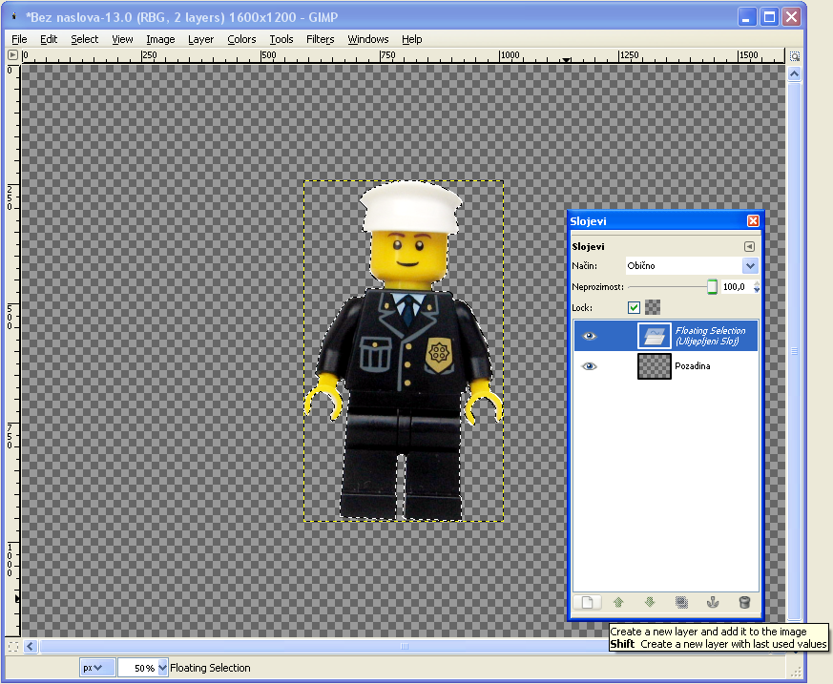Click the vertical scrollbar up arrow
Viewport: 833px width, 684px height.
[794, 73]
